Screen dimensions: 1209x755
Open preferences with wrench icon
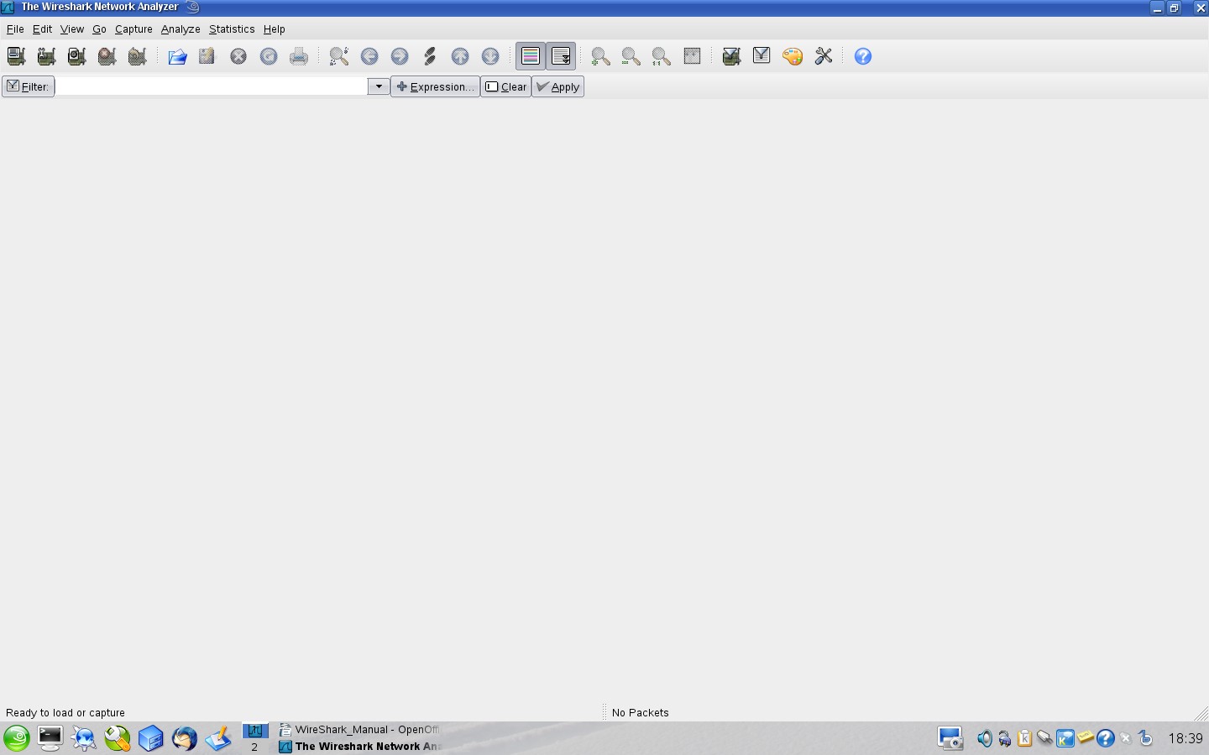(x=824, y=56)
